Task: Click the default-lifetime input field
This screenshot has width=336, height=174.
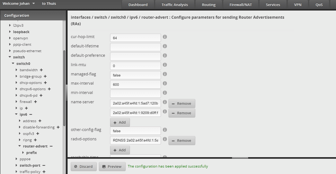Action: [135, 47]
